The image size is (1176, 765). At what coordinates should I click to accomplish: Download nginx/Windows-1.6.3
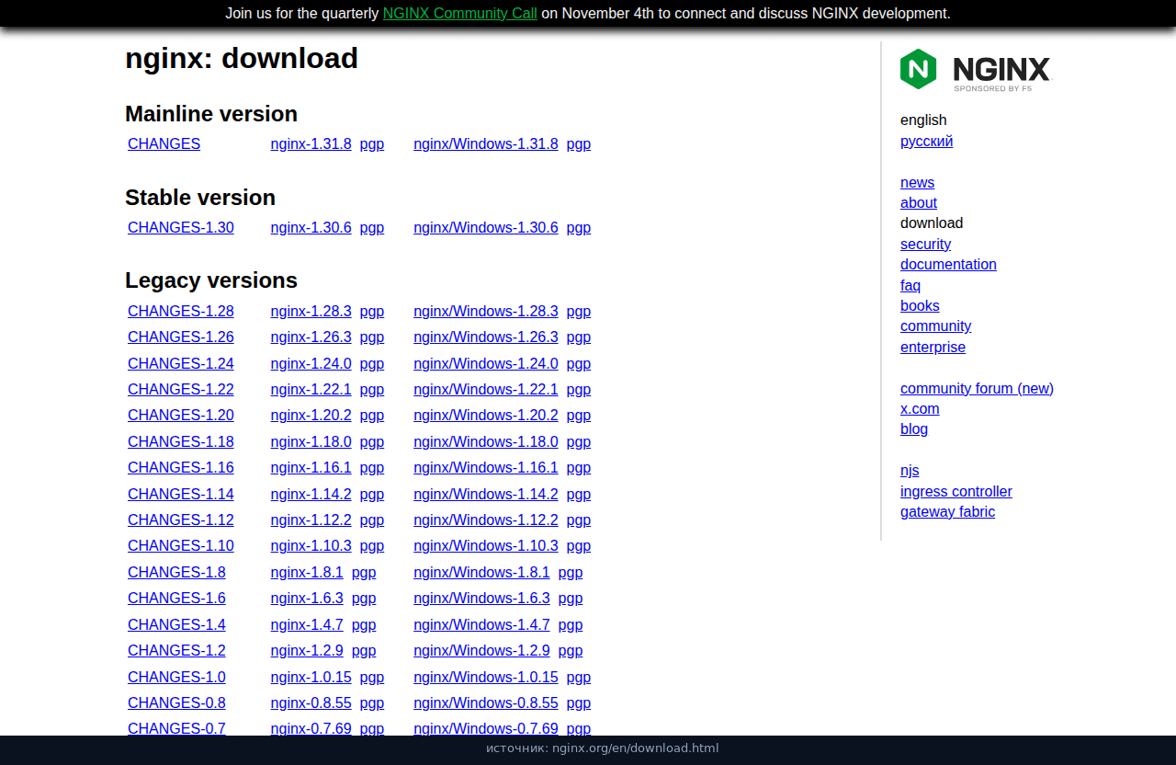(x=481, y=598)
